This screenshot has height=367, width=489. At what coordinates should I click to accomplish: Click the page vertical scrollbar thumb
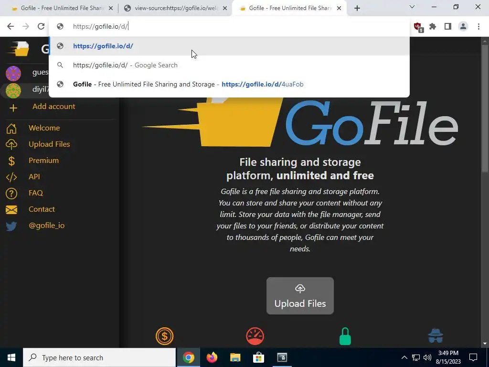[484, 108]
